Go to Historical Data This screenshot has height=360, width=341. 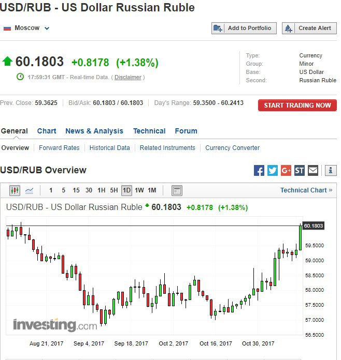click(x=109, y=147)
